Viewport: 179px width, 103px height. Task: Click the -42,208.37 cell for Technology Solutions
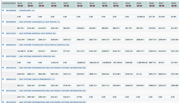pyautogui.click(x=22, y=51)
